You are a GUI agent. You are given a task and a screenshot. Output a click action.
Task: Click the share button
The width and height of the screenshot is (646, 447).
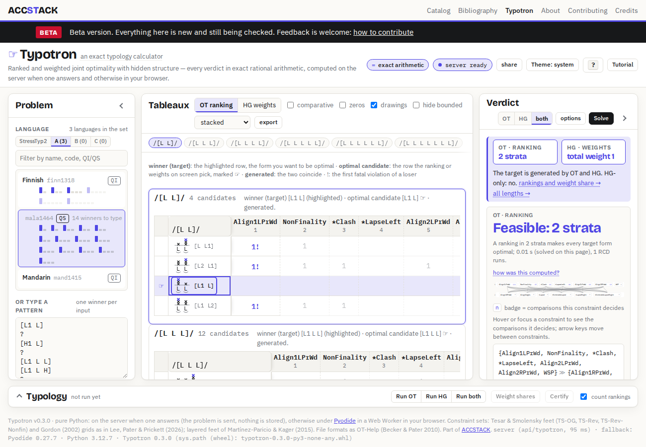point(509,65)
